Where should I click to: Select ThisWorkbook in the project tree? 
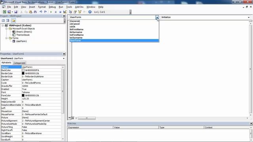23,35
